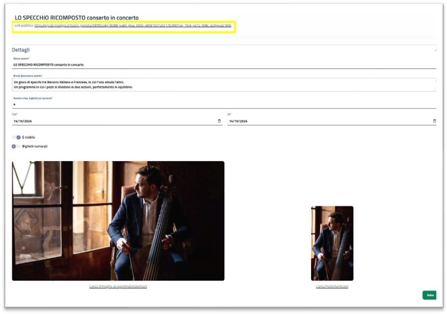Screen dimensions: 447x314
Task: Click the Link pubblico label text
Action: pyautogui.click(x=24, y=25)
